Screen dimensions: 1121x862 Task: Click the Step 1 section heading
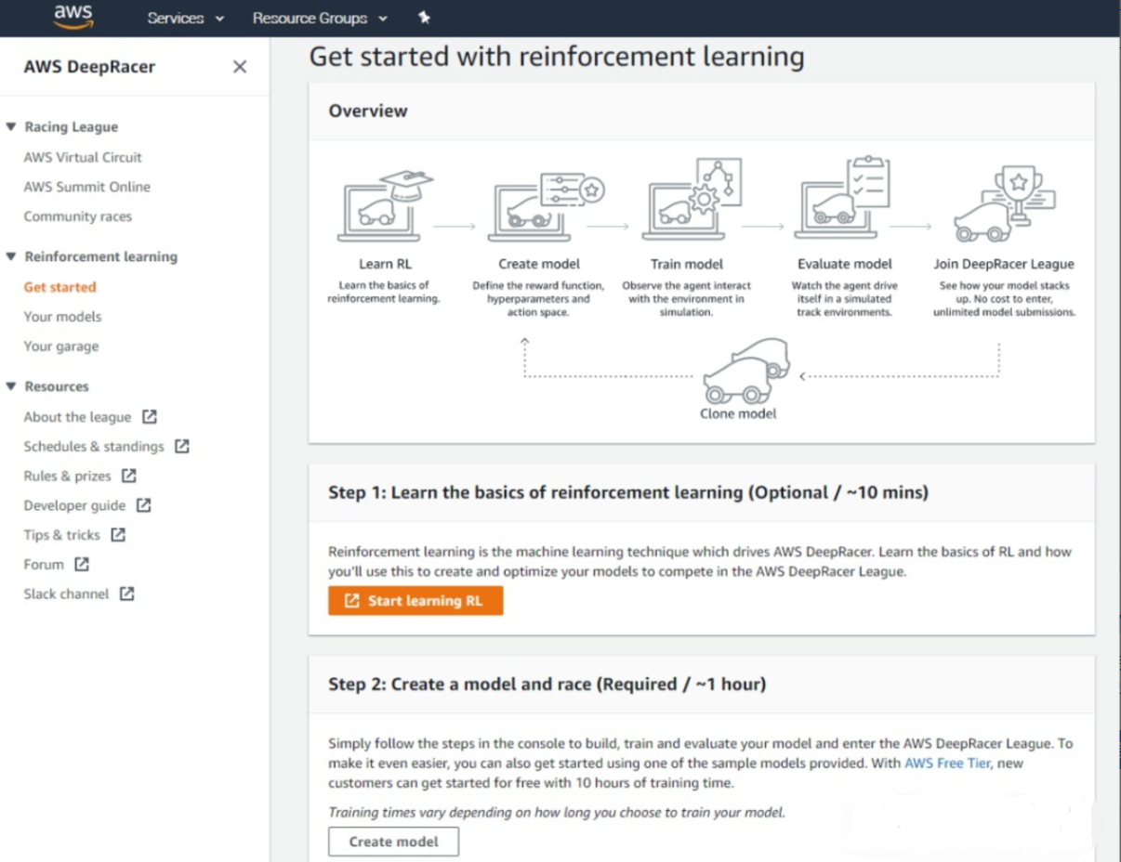[x=628, y=492]
